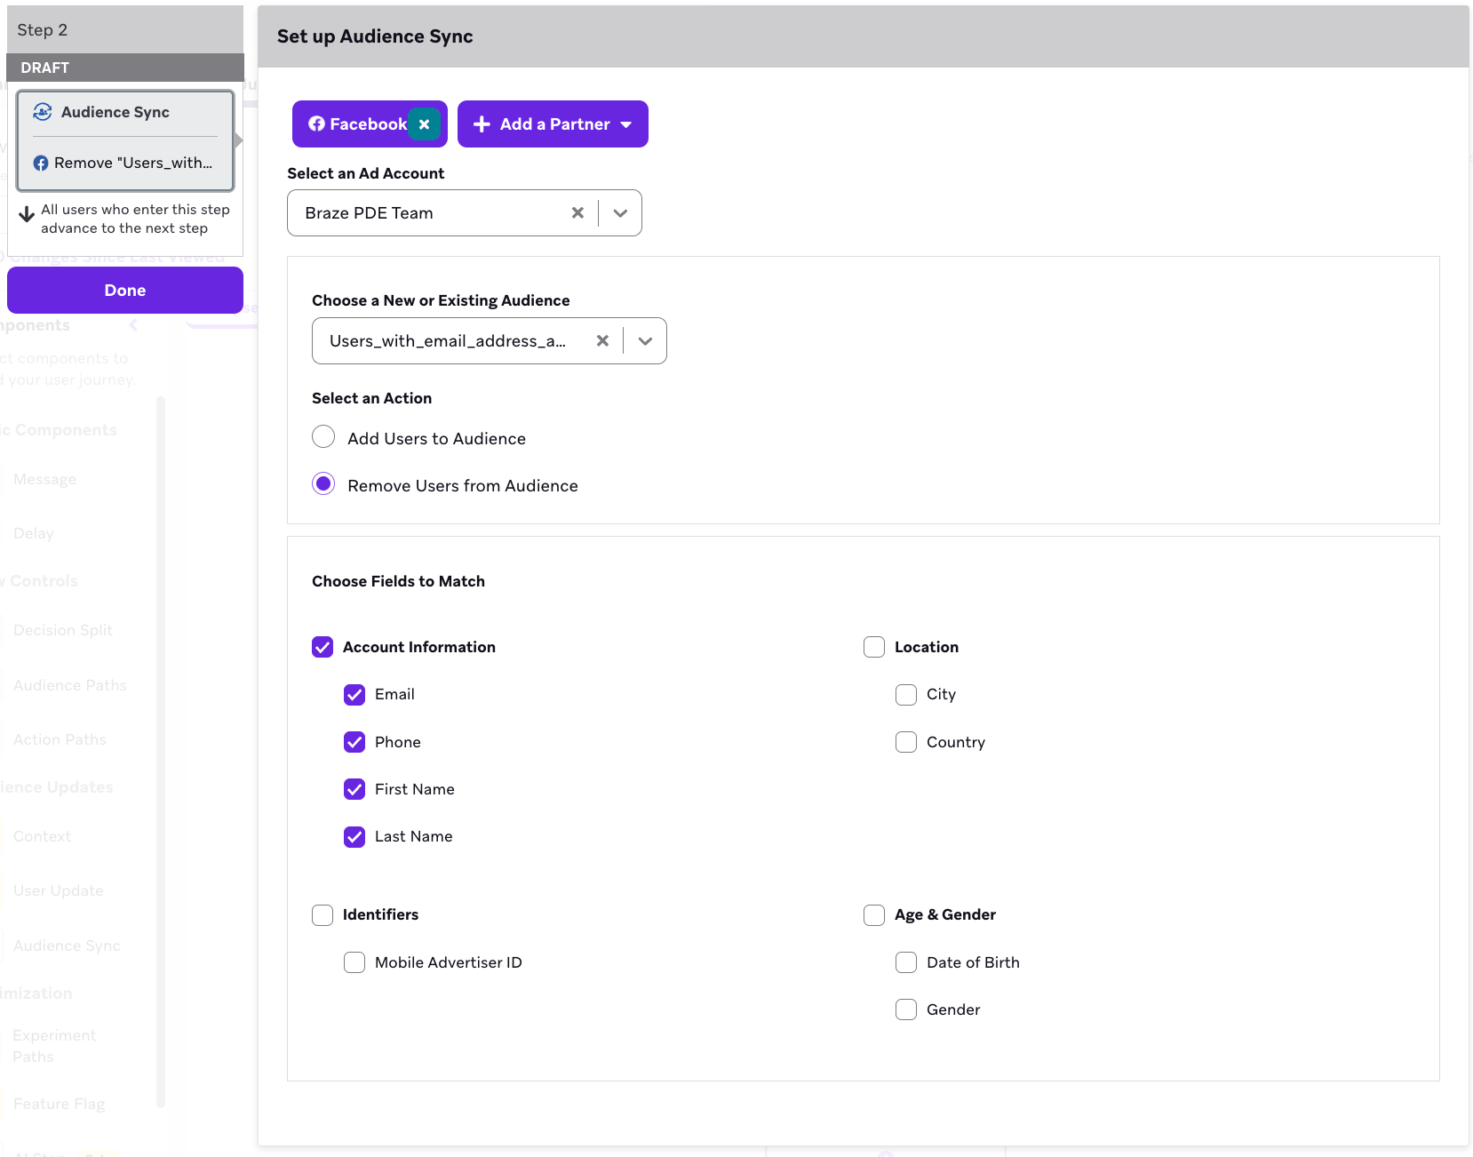Enable the Location checkbox

pyautogui.click(x=874, y=647)
